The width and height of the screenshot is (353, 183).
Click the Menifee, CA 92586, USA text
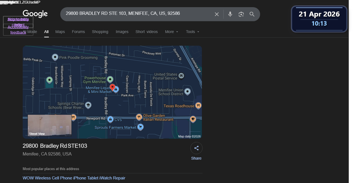click(x=47, y=154)
